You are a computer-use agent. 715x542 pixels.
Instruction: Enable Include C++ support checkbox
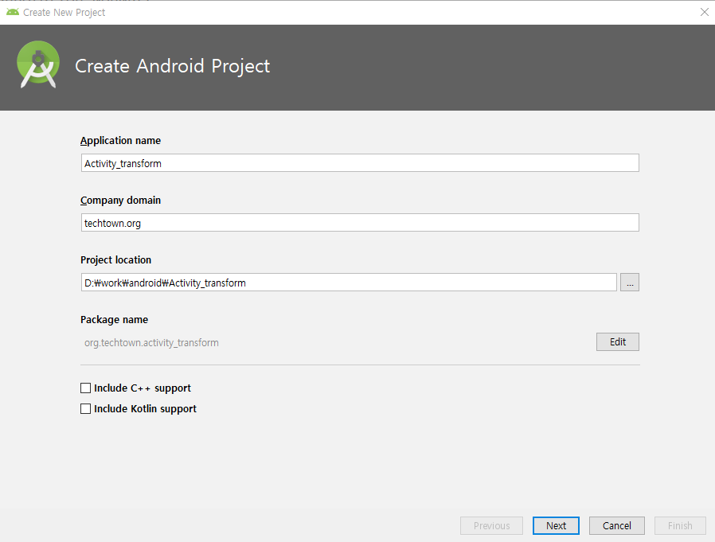[x=85, y=388]
